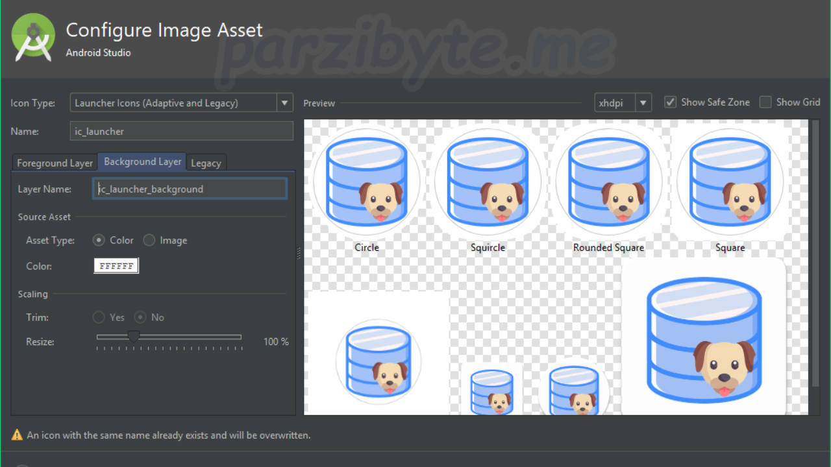Click the panel splitter grip handle
The width and height of the screenshot is (831, 467).
299,253
